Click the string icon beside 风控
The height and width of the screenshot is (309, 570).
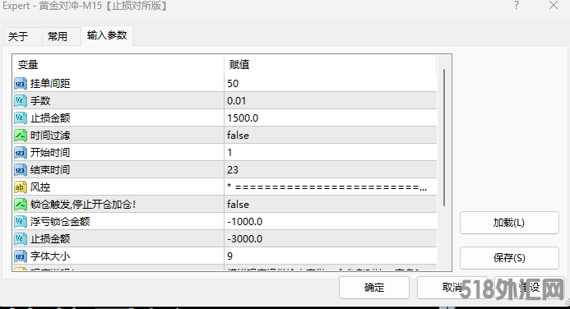21,187
